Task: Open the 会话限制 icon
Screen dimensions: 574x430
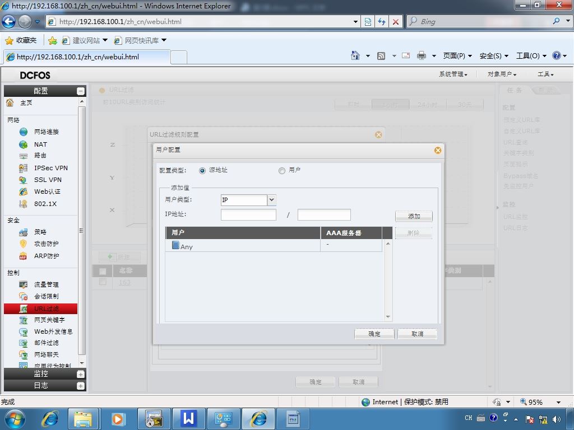Action: (24, 296)
